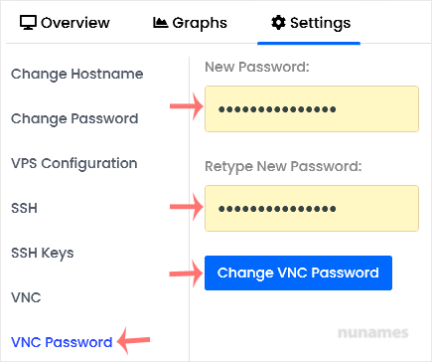Select VNC Password sidebar item
432x362 pixels.
[x=62, y=342]
